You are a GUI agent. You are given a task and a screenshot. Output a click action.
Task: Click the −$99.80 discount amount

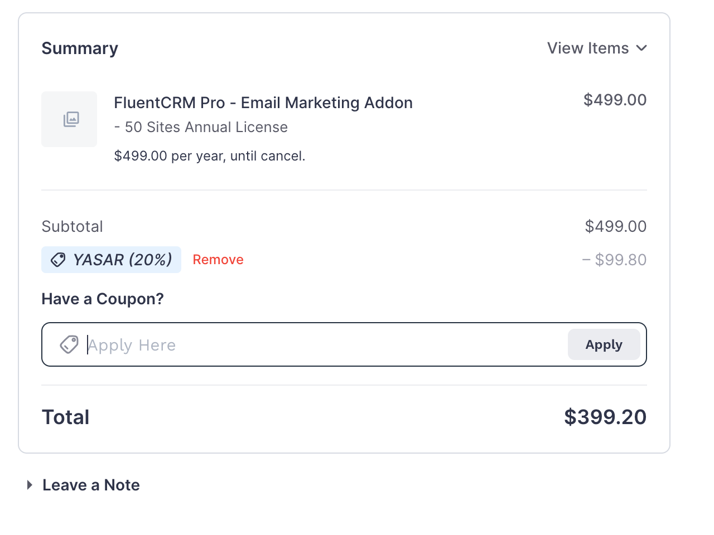614,260
